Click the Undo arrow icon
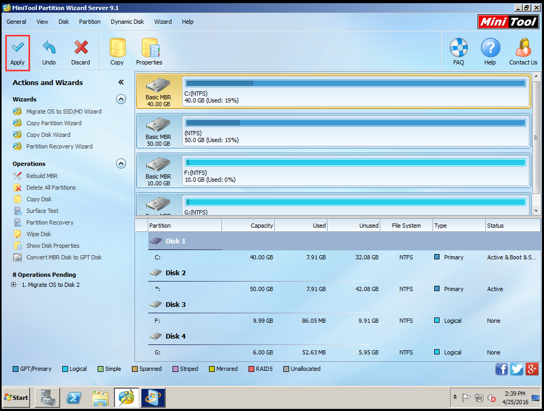Image resolution: width=544 pixels, height=411 pixels. click(x=49, y=48)
